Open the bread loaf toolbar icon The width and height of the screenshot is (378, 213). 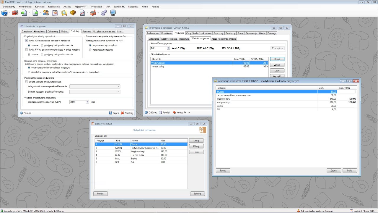[73, 13]
